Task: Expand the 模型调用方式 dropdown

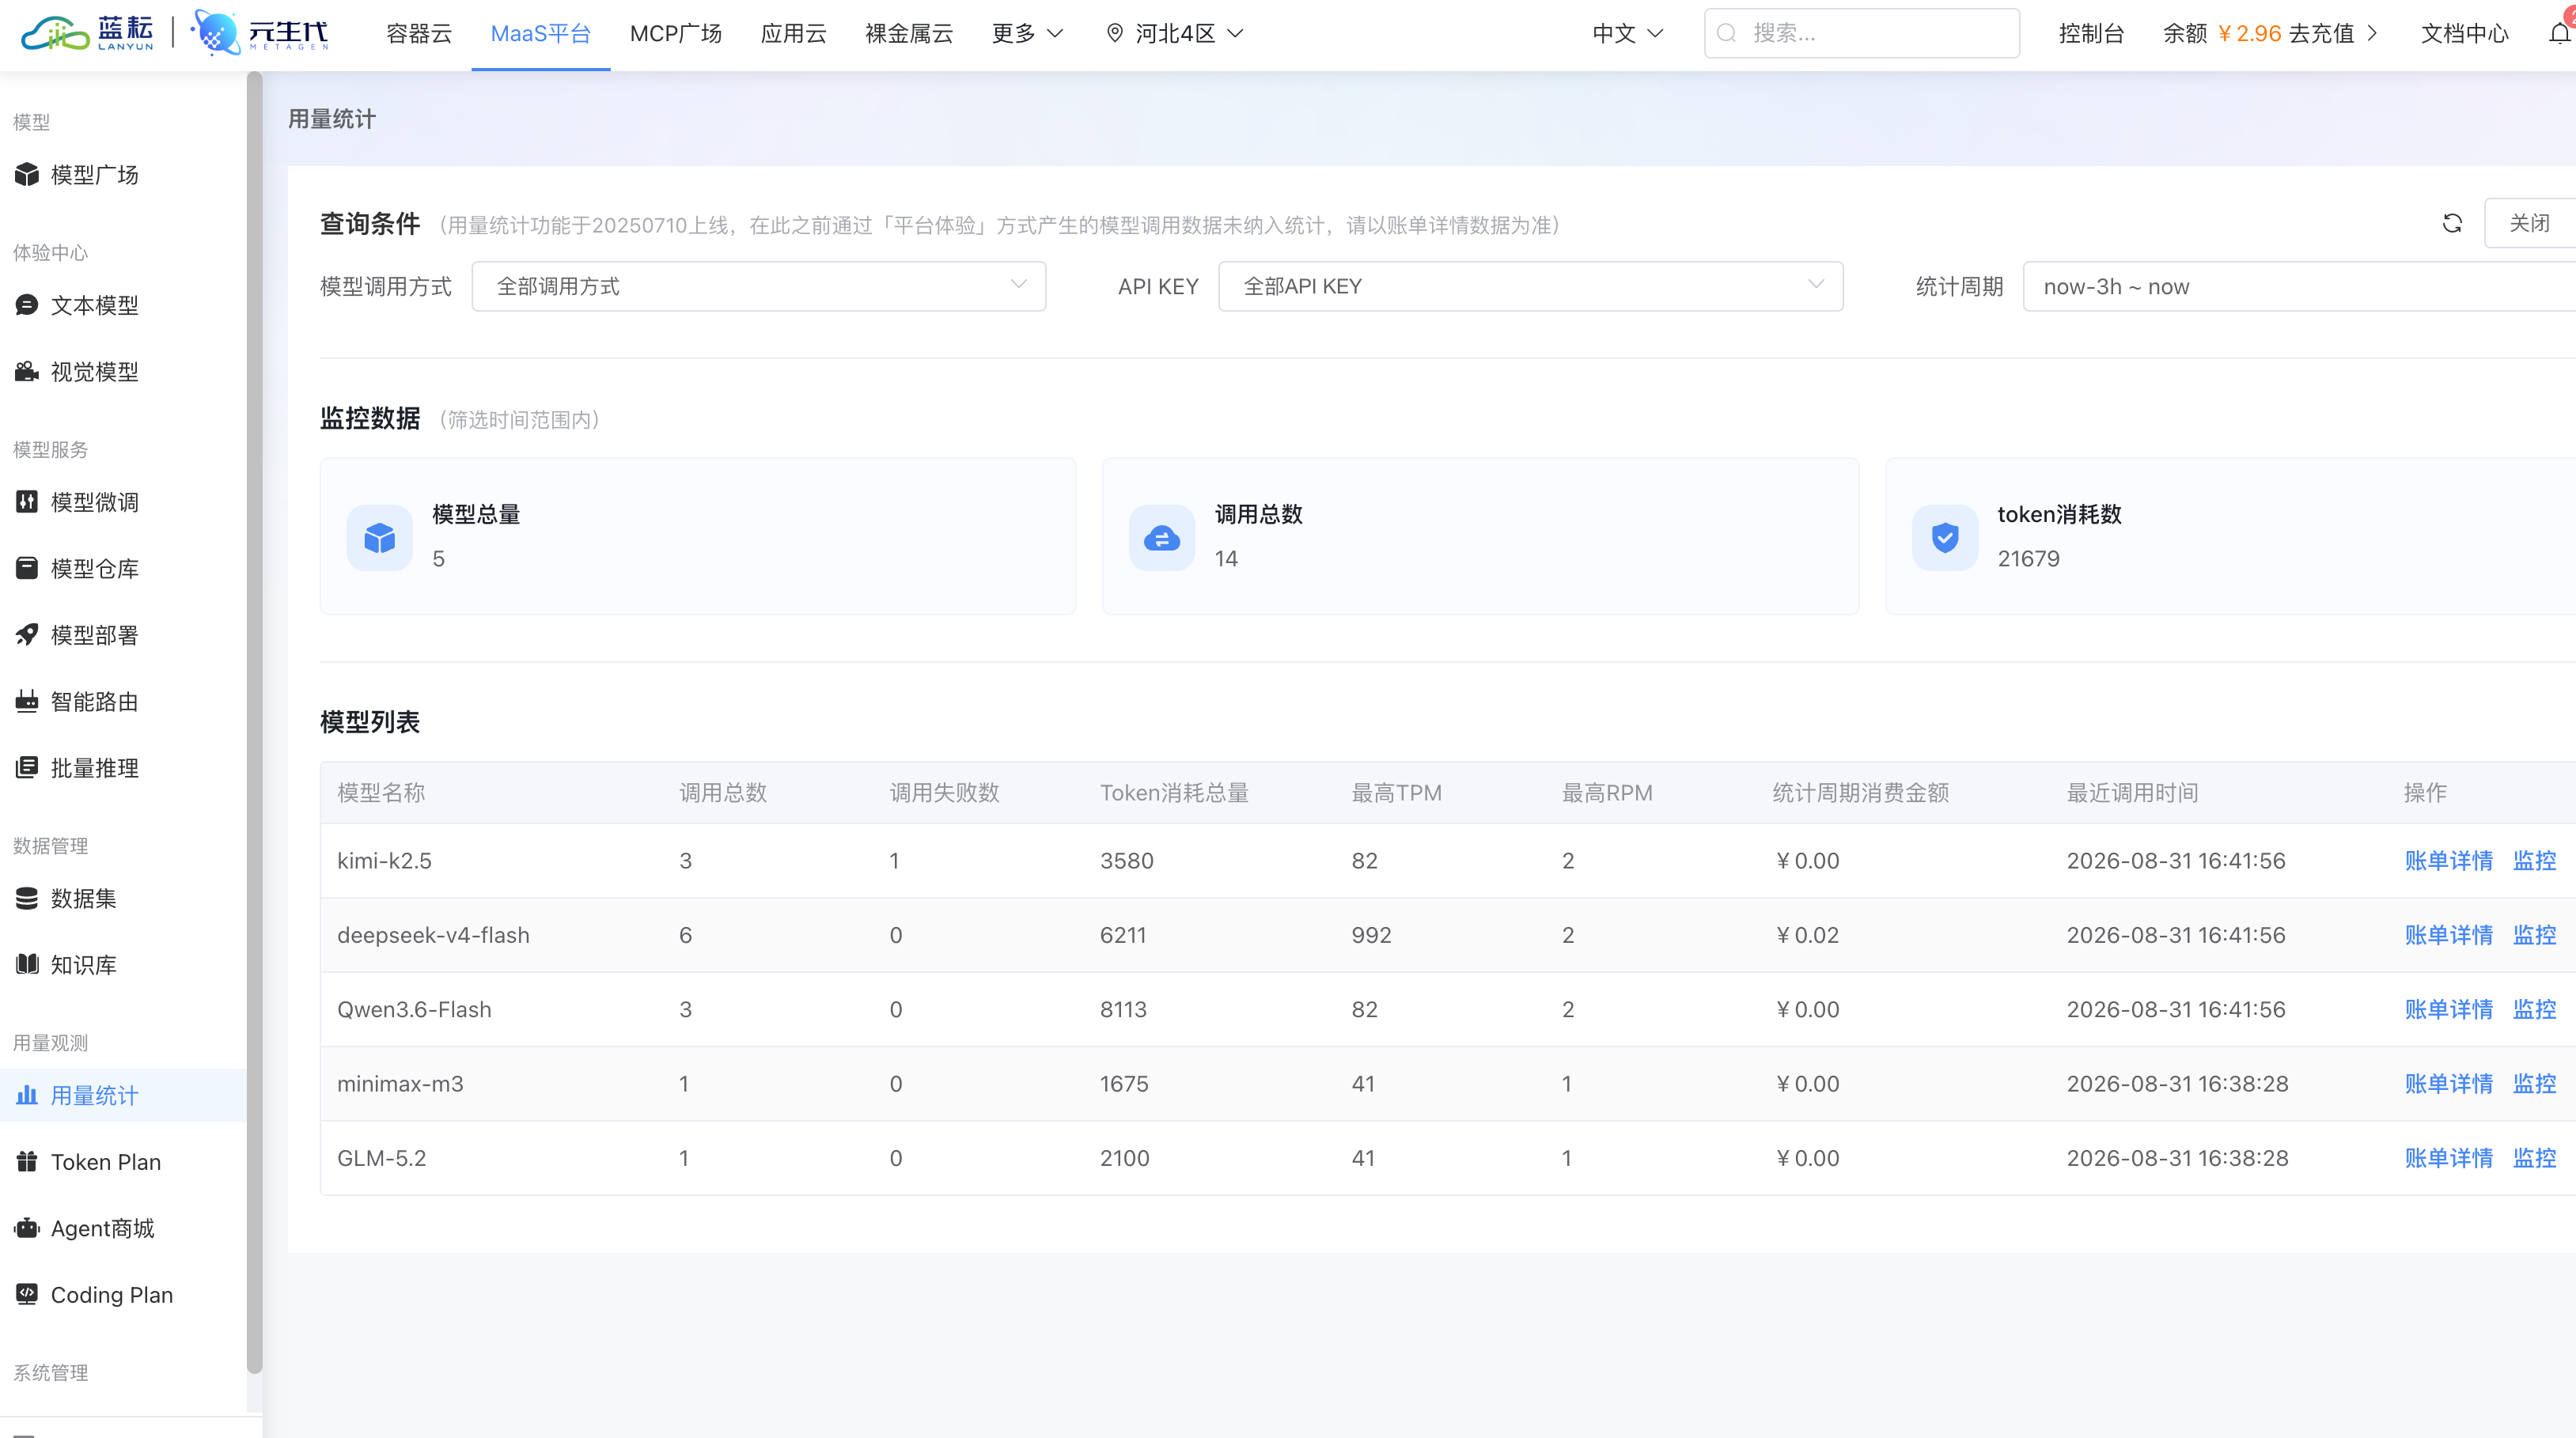Action: (759, 287)
